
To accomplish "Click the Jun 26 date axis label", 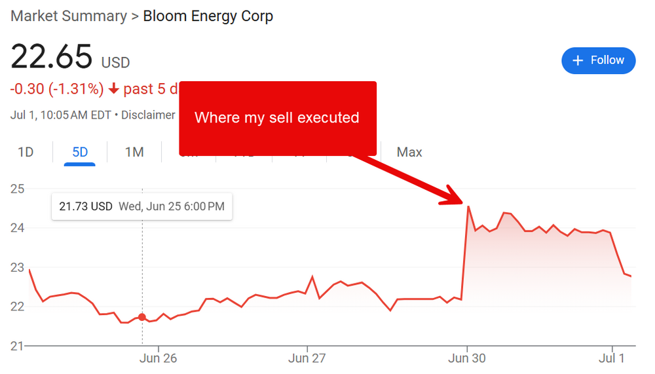I will [159, 358].
